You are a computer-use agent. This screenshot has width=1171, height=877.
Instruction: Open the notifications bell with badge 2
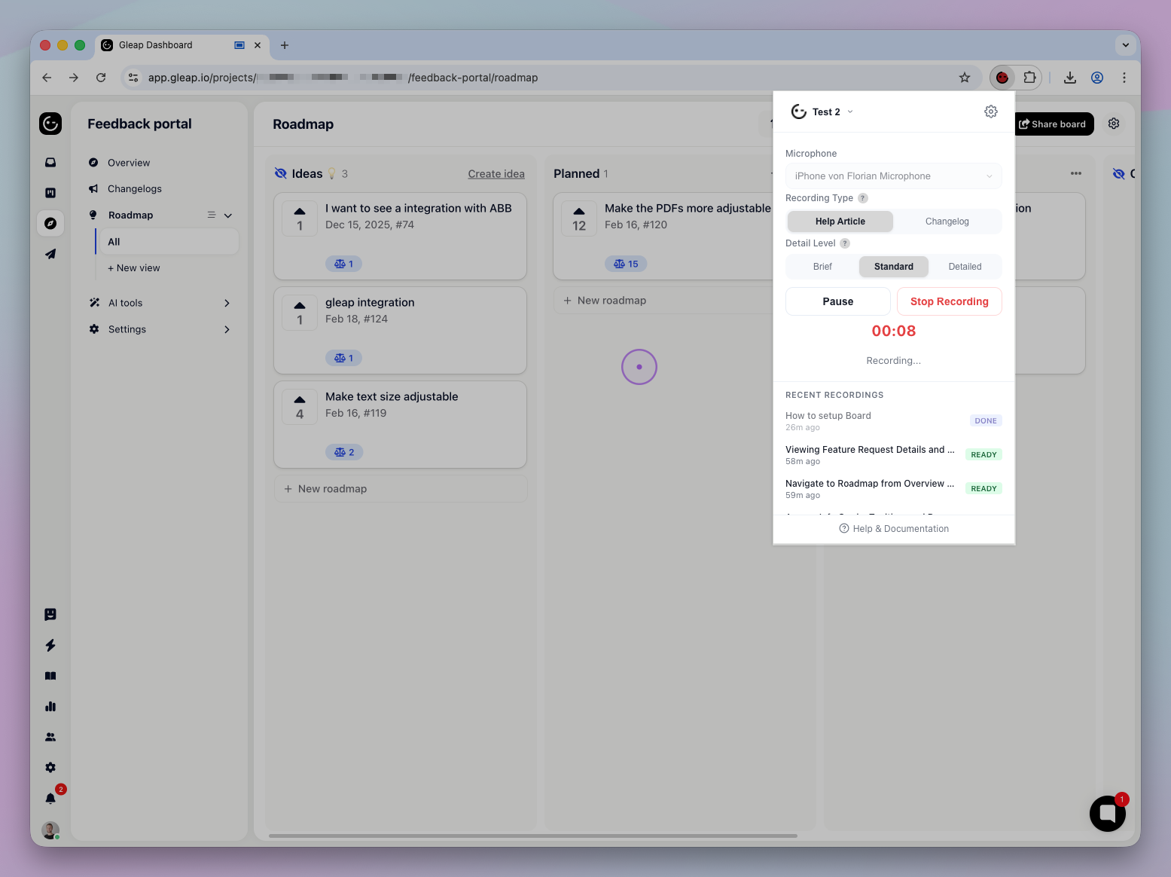pos(50,798)
